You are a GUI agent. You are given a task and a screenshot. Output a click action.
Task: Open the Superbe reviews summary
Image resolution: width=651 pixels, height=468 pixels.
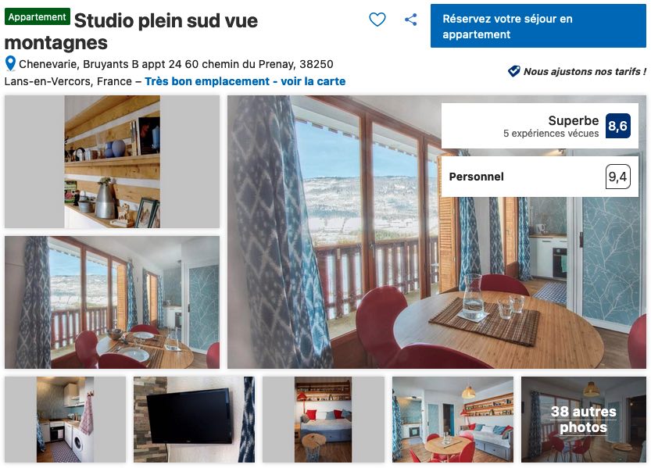[540, 126]
